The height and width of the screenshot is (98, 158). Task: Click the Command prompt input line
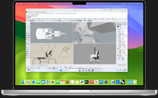click(x=76, y=17)
